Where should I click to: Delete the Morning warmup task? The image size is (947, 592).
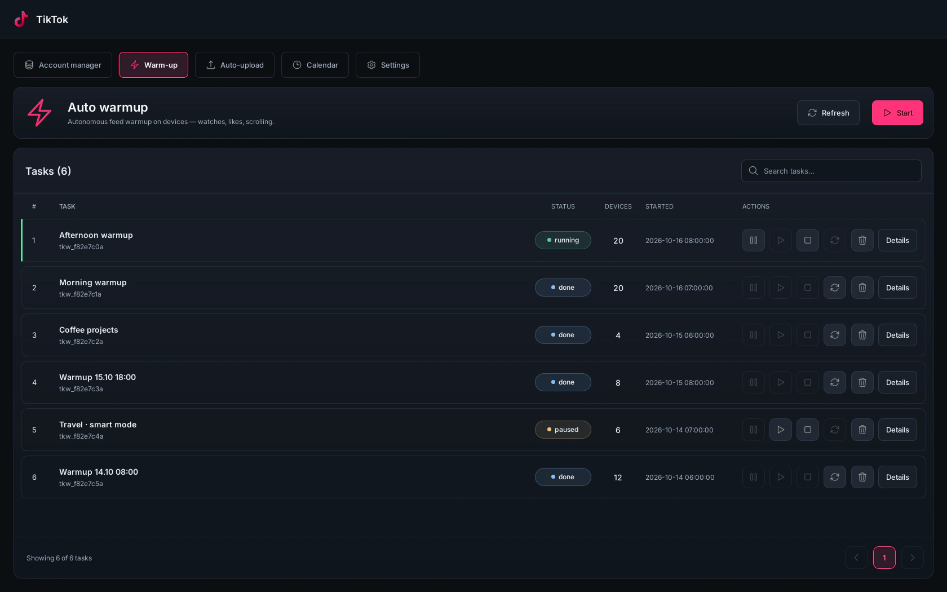click(x=862, y=288)
